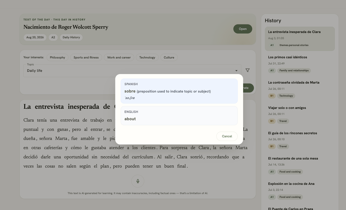Click the 'Food and cooking' tag under 'Explosión'
Screen dimensions: 346x210
pyautogui.click(x=290, y=197)
